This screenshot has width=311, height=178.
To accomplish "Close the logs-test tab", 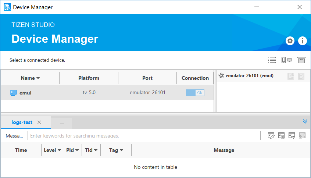I will 39,122.
